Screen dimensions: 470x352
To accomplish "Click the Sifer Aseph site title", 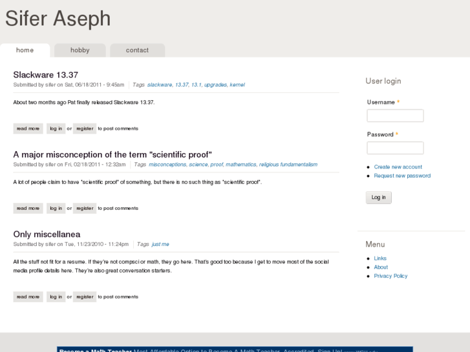I will point(58,19).
